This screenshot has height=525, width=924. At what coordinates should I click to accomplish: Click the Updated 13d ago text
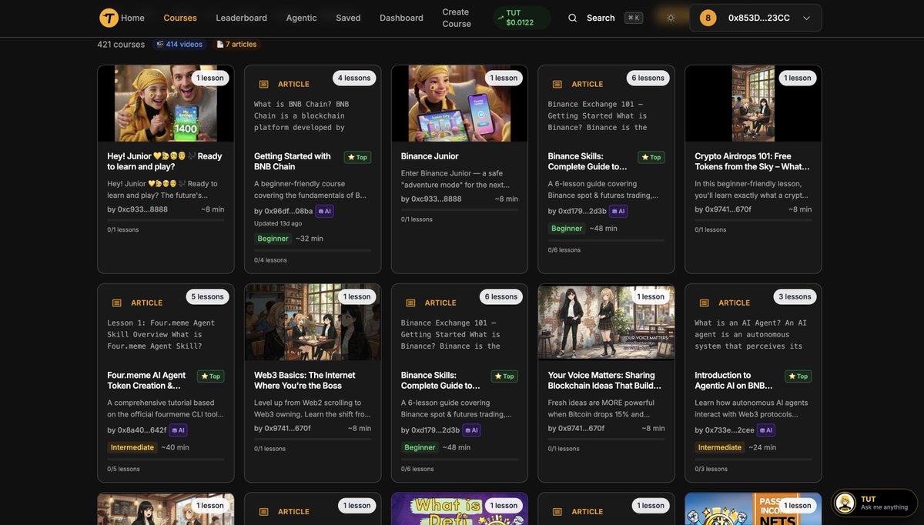[278, 223]
